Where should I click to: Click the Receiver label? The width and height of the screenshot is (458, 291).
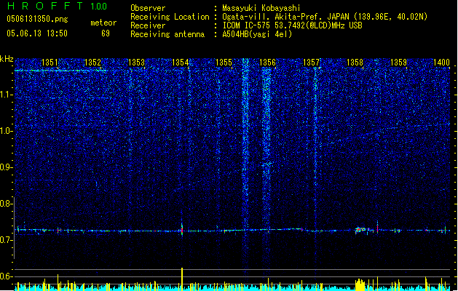tap(148, 25)
